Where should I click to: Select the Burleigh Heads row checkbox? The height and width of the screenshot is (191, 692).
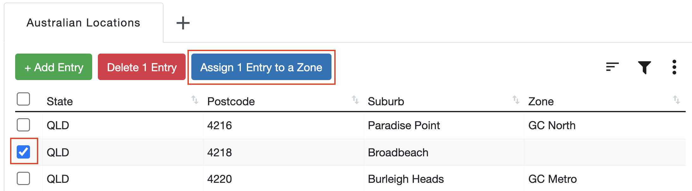click(x=23, y=178)
